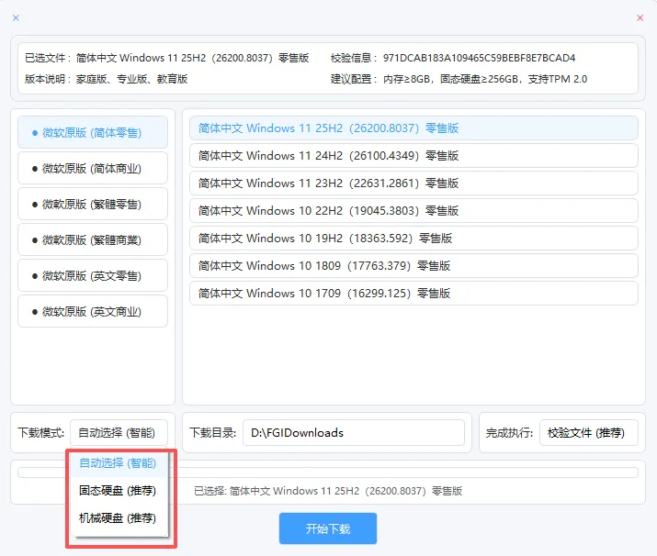Click checksum 971DCAB183A109465C59BEBF8E7BCAD4
Screen dimensions: 657x556
click(479, 58)
